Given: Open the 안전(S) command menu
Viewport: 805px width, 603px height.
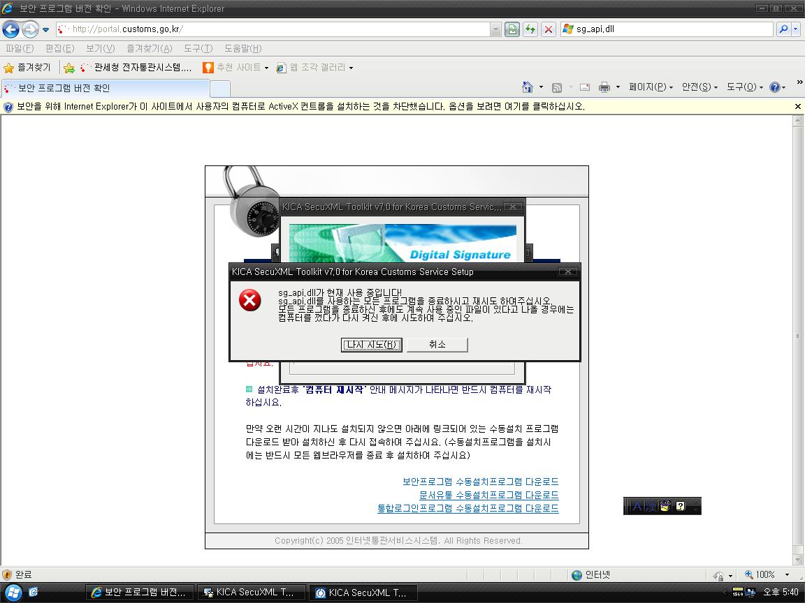Looking at the screenshot, I should coord(699,87).
